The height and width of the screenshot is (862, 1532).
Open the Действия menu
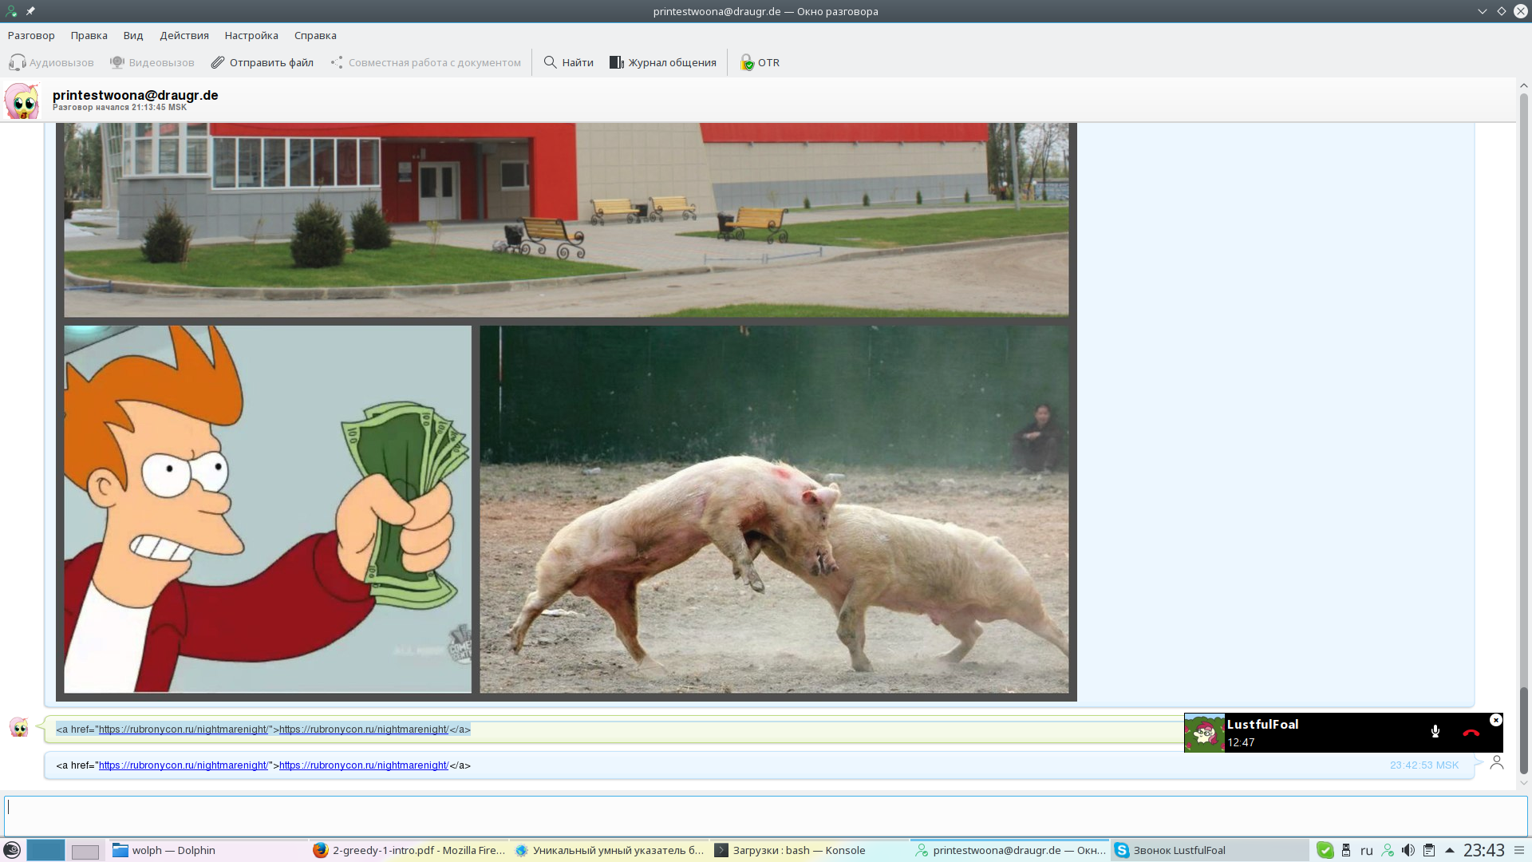pos(184,35)
